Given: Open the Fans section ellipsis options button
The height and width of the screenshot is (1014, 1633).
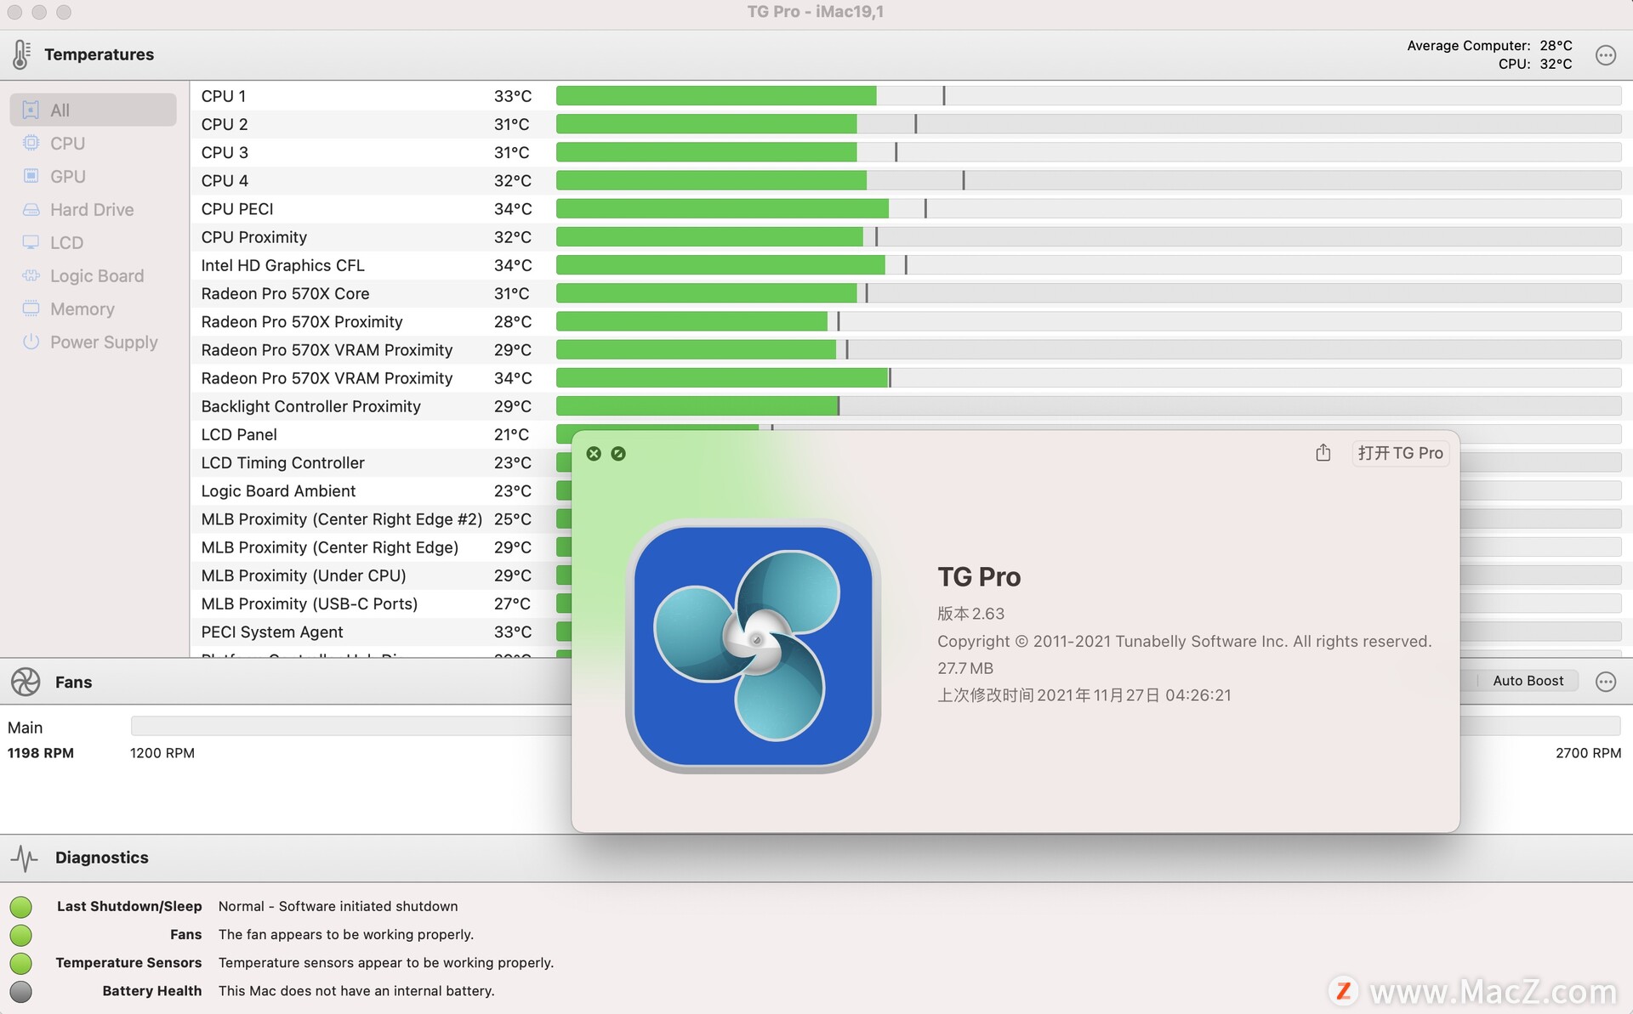Looking at the screenshot, I should (1605, 682).
